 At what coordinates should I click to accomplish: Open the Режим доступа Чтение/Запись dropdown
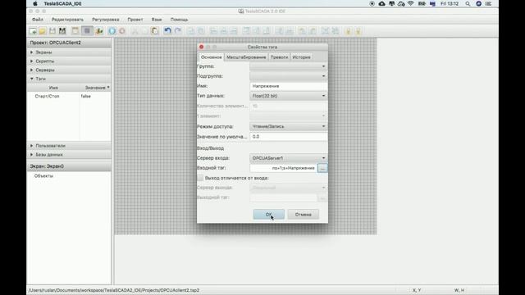288,126
